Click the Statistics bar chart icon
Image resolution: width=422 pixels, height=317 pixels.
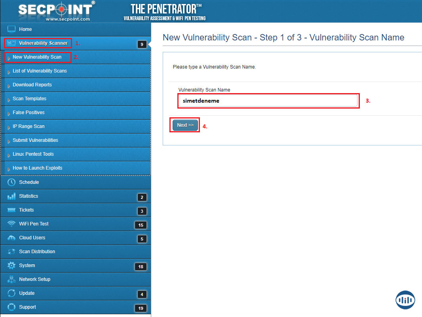(11, 196)
